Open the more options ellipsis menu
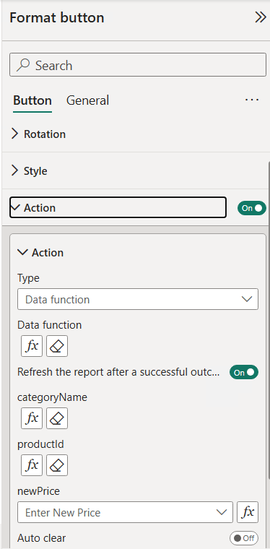This screenshot has width=270, height=549. [x=252, y=100]
